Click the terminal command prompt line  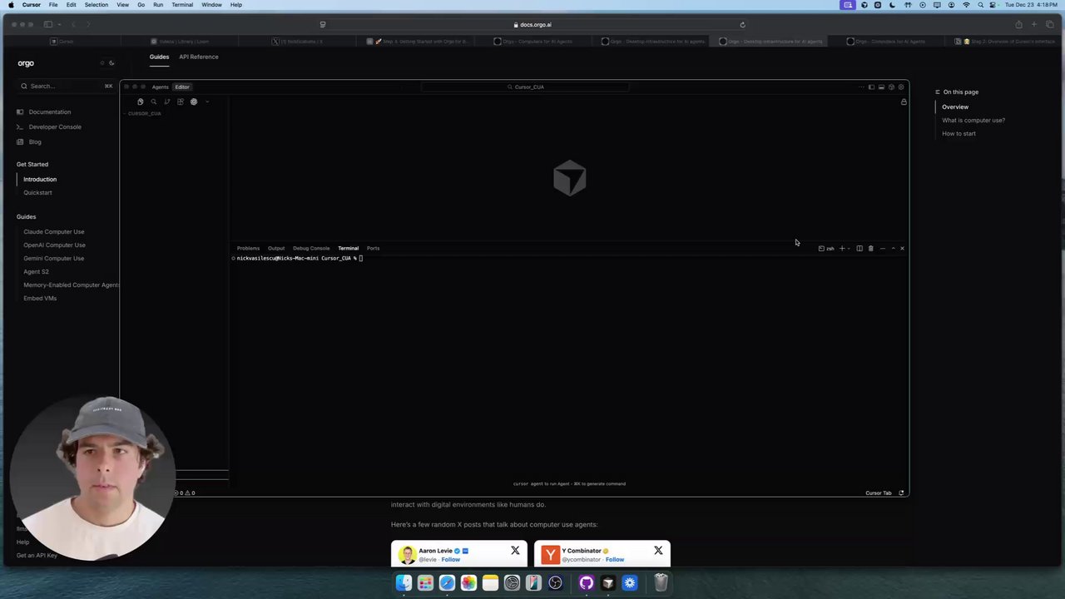point(300,258)
